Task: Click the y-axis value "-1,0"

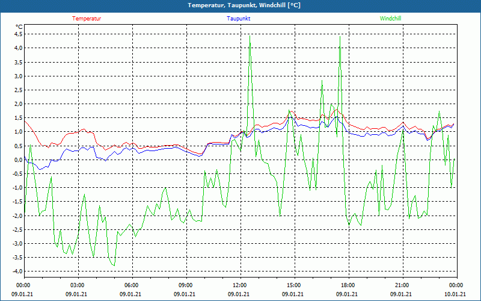Action: coord(18,188)
